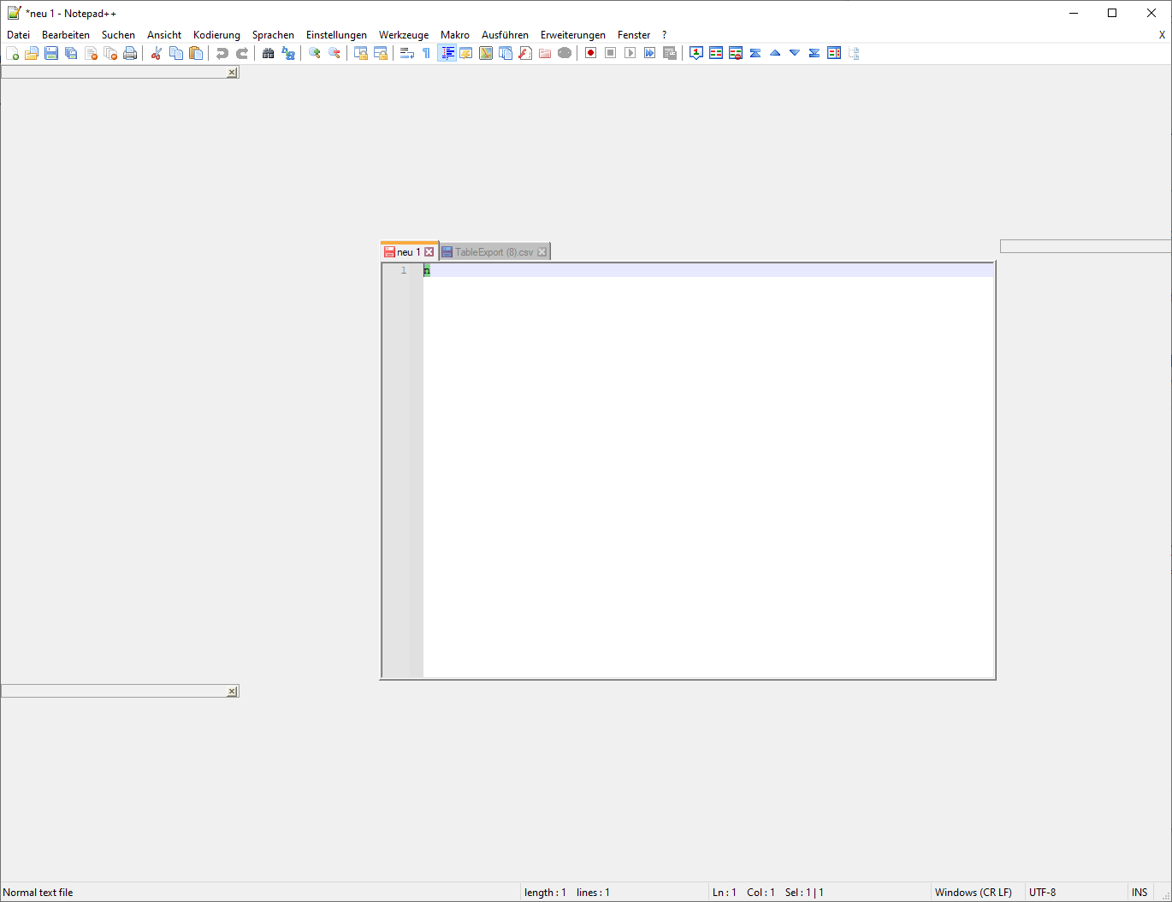The width and height of the screenshot is (1172, 902).
Task: Close the current document via toolbar icon
Action: pos(91,53)
